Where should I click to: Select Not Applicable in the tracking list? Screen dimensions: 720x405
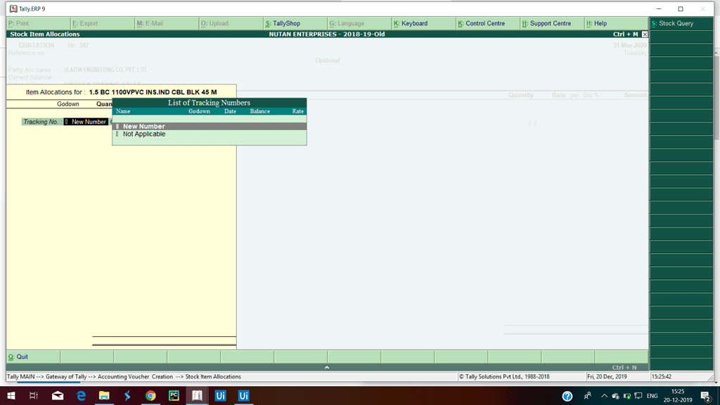tap(210, 134)
